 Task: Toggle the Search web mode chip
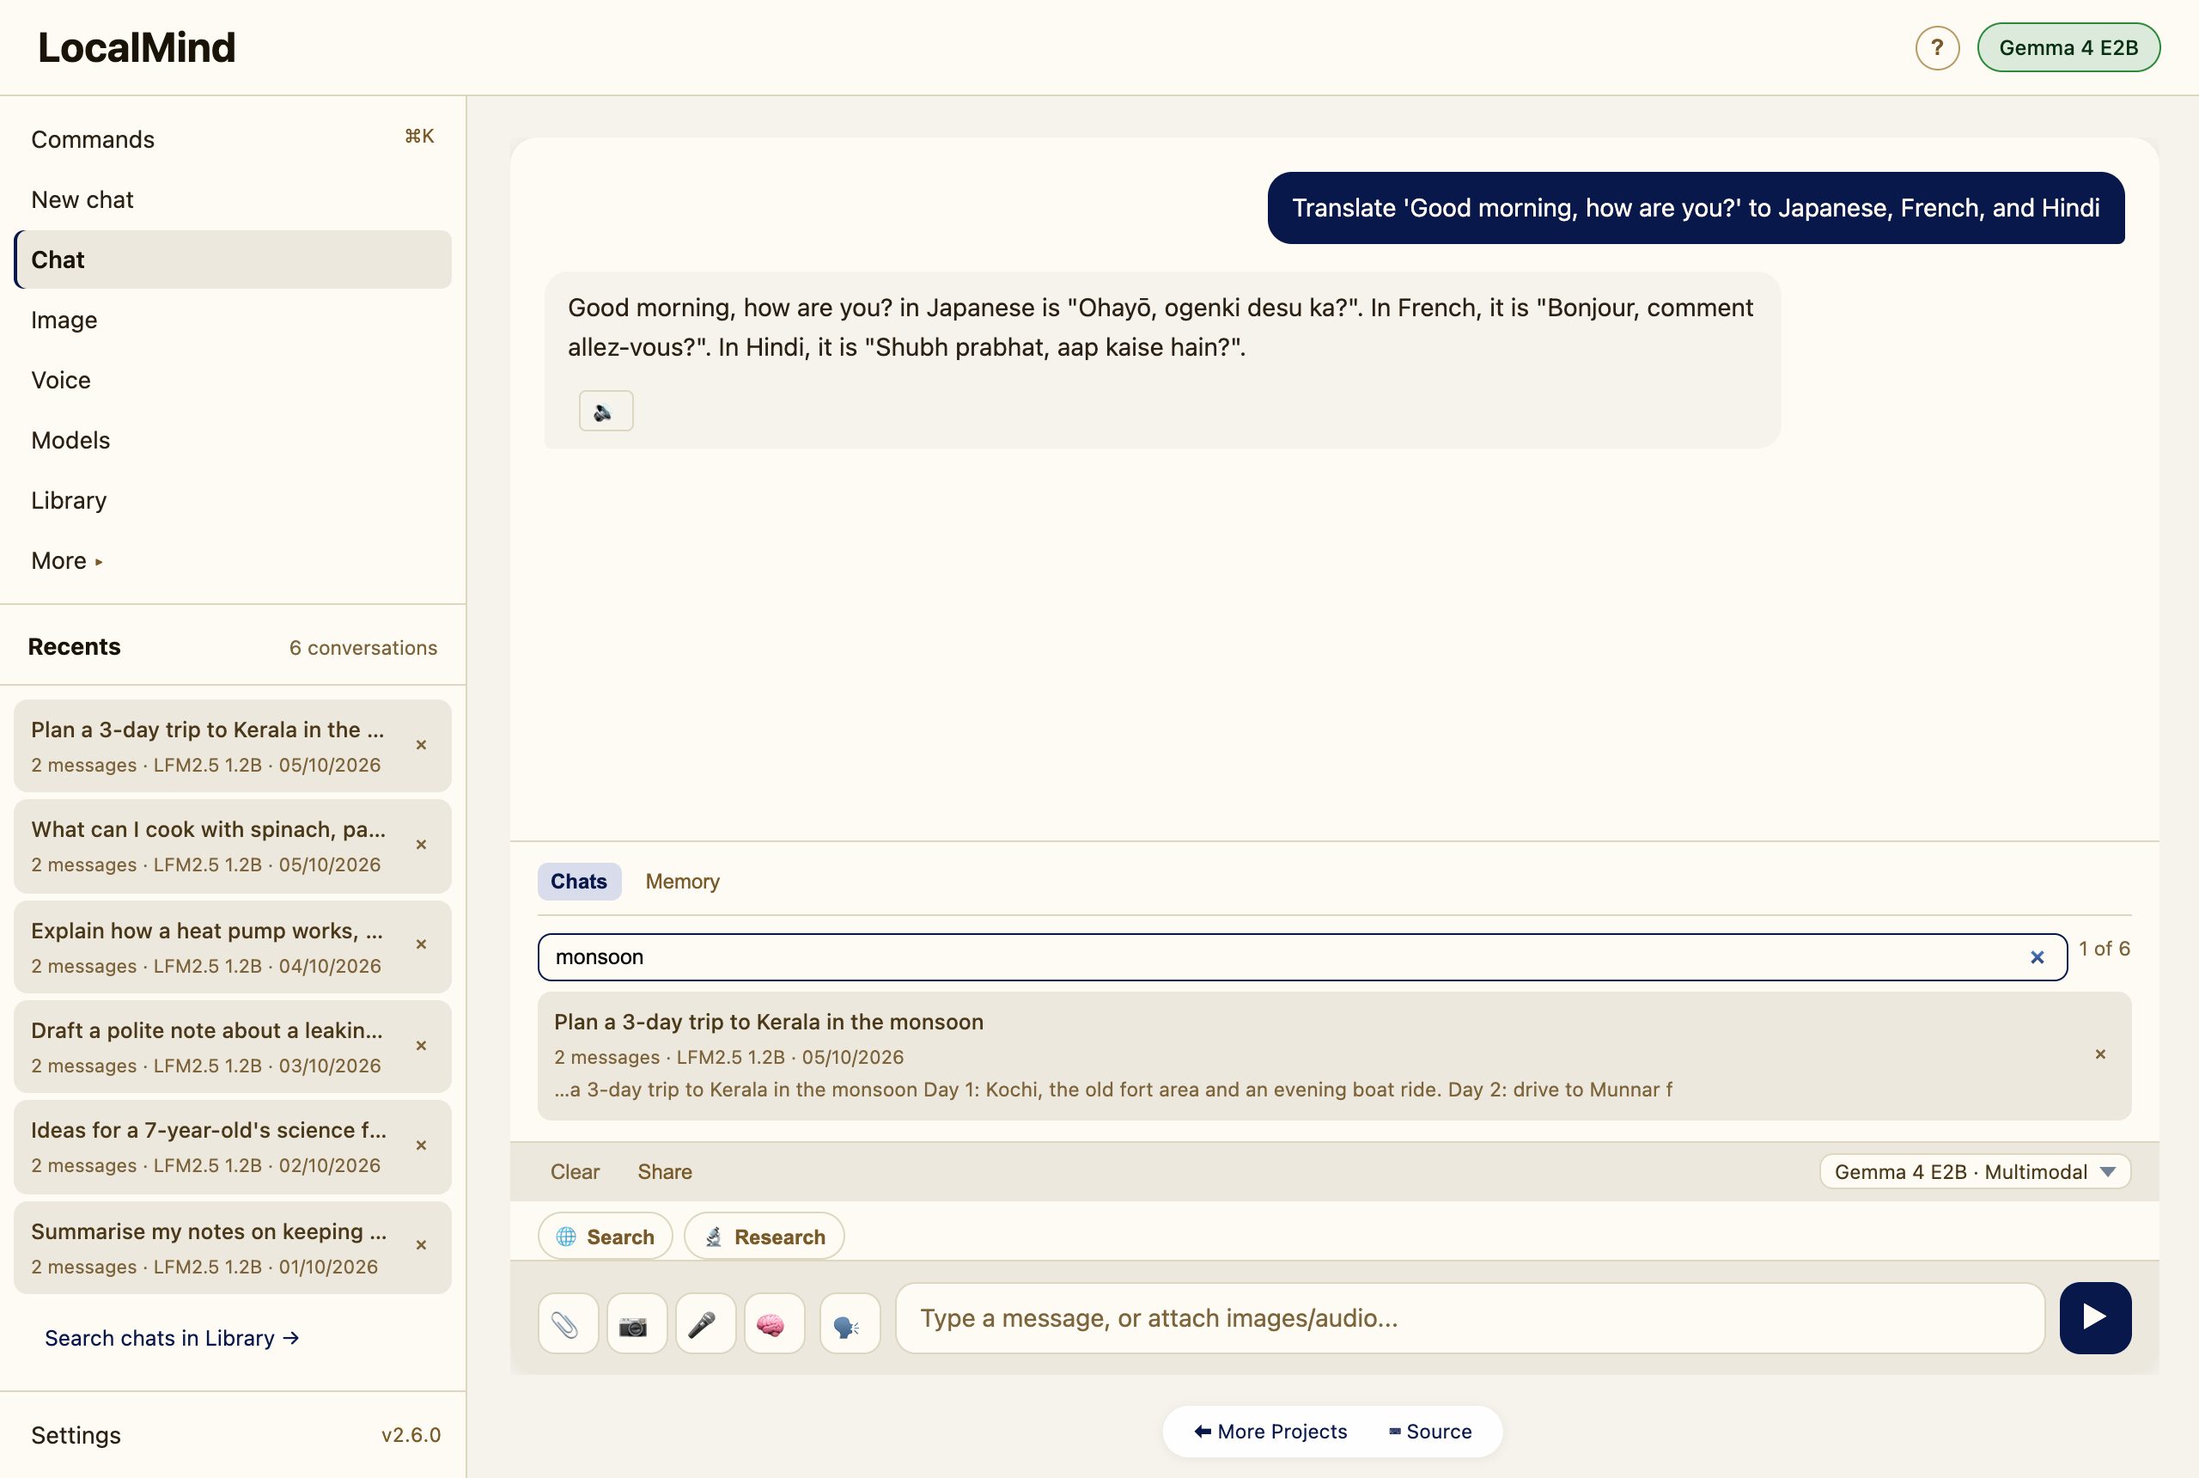coord(605,1236)
